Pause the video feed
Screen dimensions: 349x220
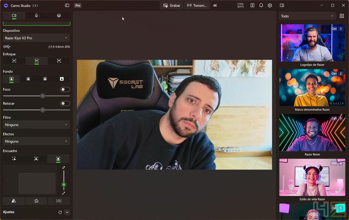[x=252, y=5]
